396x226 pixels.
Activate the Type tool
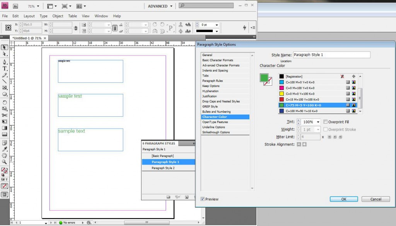pos(4,69)
